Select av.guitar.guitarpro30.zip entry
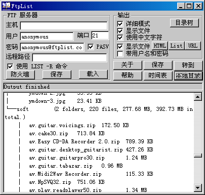 click(67, 158)
